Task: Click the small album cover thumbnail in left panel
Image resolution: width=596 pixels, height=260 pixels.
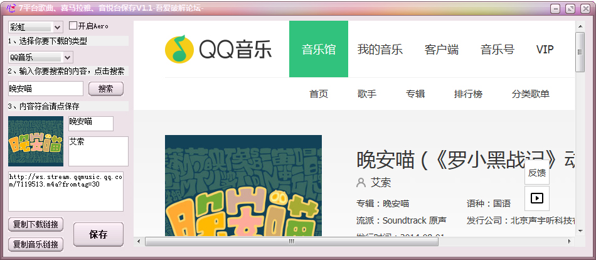Action: tap(36, 141)
